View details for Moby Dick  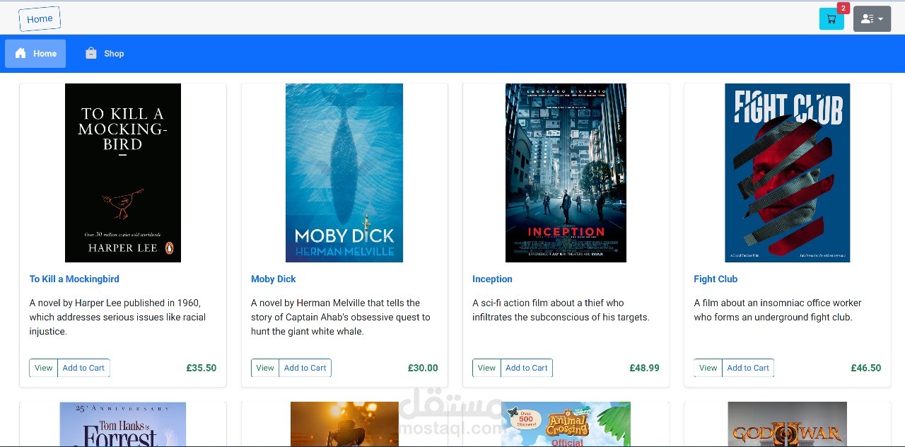click(265, 368)
